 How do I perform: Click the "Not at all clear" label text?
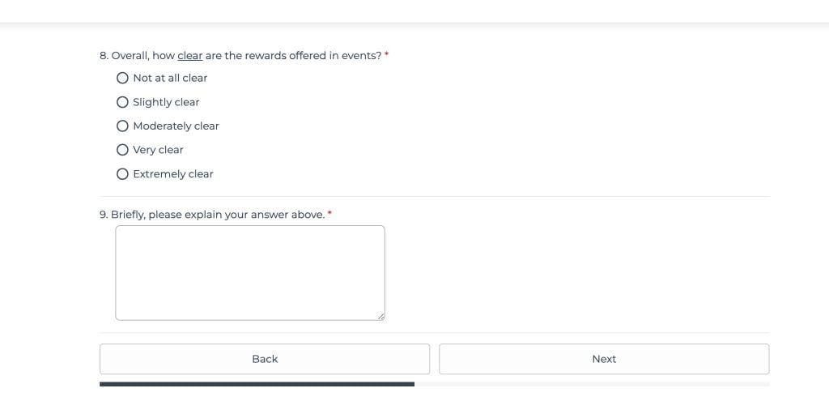(170, 78)
